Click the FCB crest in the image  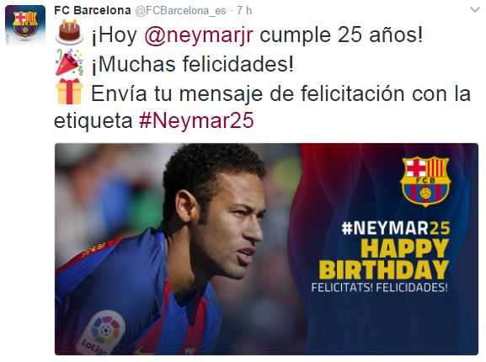pyautogui.click(x=425, y=181)
